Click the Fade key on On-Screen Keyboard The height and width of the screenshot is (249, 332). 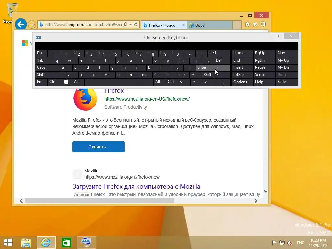tap(287, 82)
